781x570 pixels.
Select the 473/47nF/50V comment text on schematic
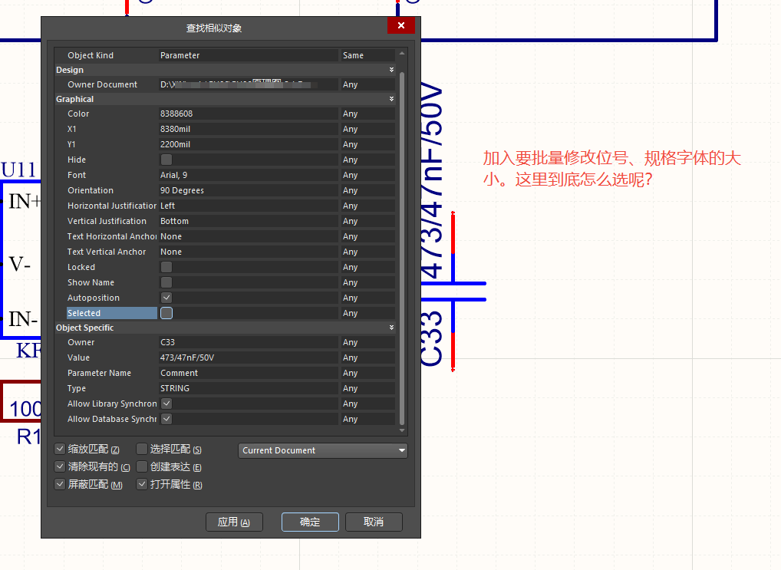431,181
